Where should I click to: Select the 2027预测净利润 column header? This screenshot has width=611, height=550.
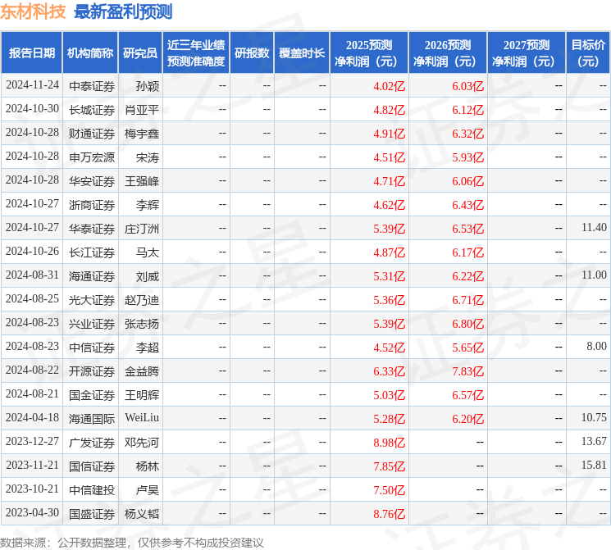click(527, 53)
